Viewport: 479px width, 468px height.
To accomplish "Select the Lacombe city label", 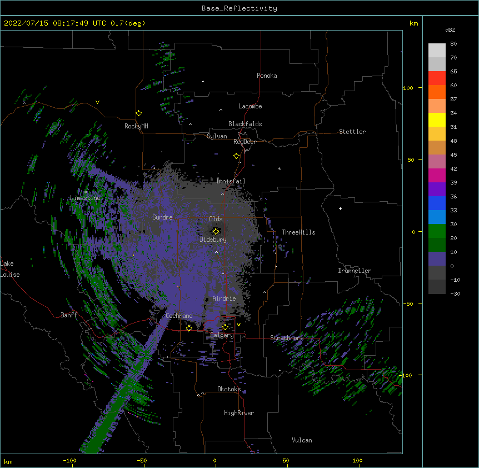I will pos(250,106).
